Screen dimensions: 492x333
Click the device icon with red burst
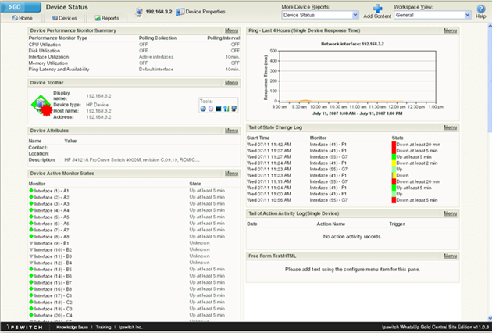click(x=41, y=106)
